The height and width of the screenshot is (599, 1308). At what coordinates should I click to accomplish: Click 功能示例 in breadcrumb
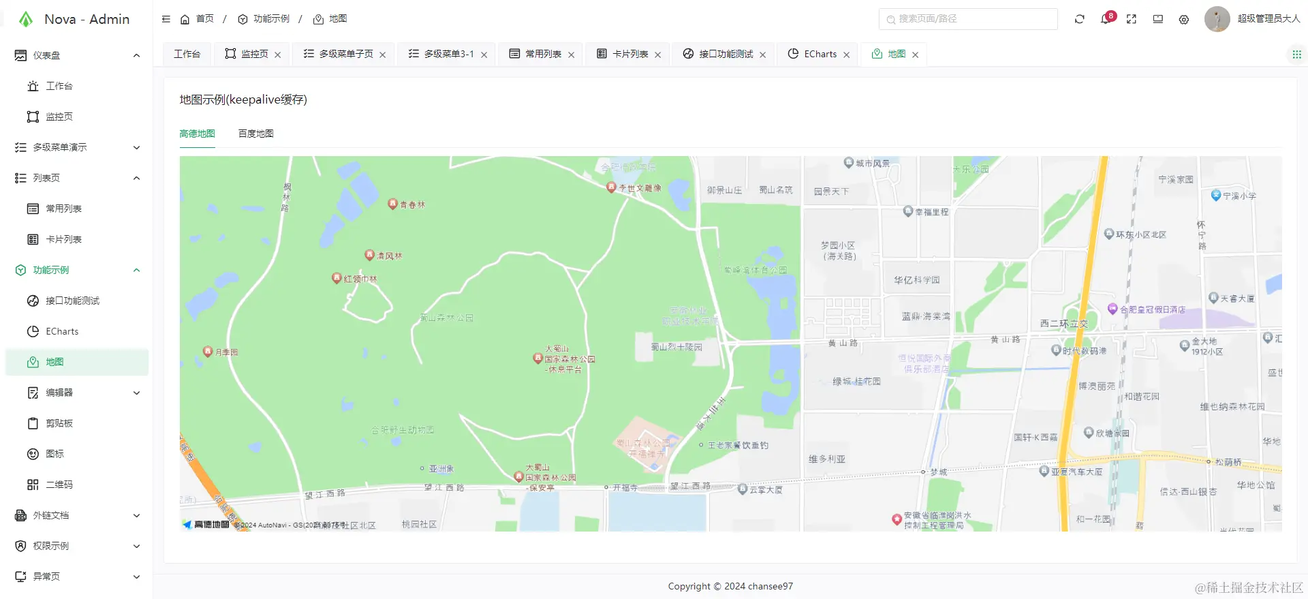264,19
